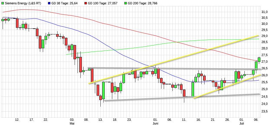
Task: Click the 28,0 price axis label
Action: (264, 48)
